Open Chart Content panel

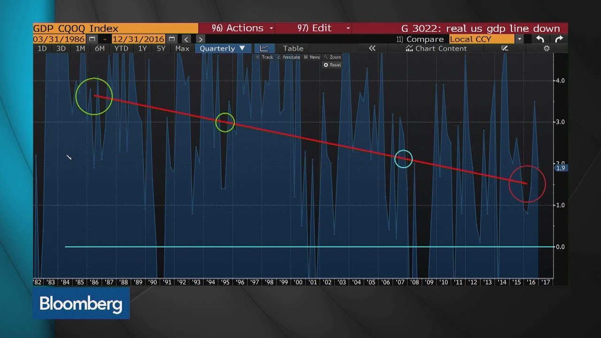click(x=436, y=48)
